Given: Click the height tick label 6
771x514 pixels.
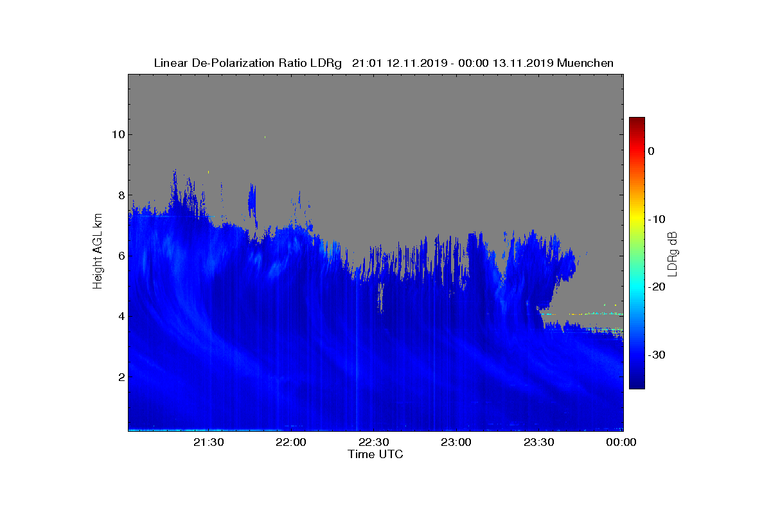Looking at the screenshot, I should [121, 256].
